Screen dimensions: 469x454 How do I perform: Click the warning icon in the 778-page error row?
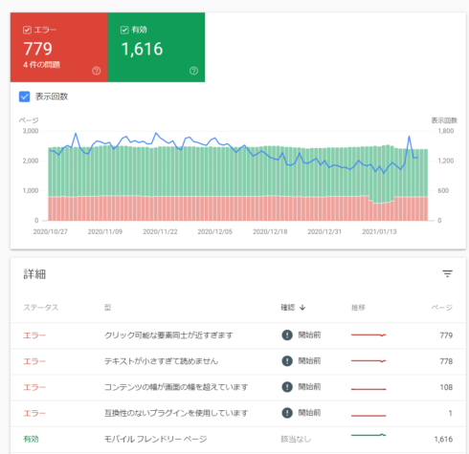click(287, 361)
